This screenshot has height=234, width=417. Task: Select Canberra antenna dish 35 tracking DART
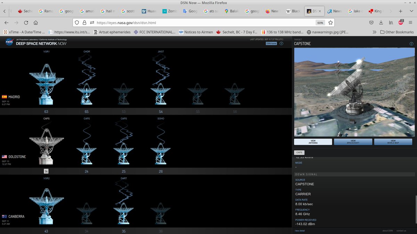(124, 214)
